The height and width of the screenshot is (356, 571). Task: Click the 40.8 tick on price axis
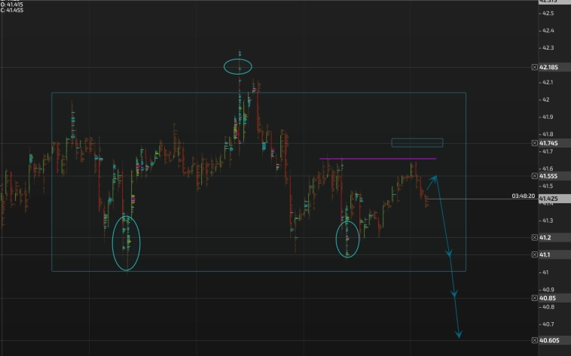[x=548, y=307]
